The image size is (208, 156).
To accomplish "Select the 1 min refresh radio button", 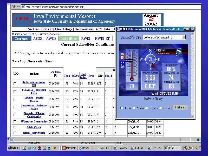I will [x=121, y=108].
